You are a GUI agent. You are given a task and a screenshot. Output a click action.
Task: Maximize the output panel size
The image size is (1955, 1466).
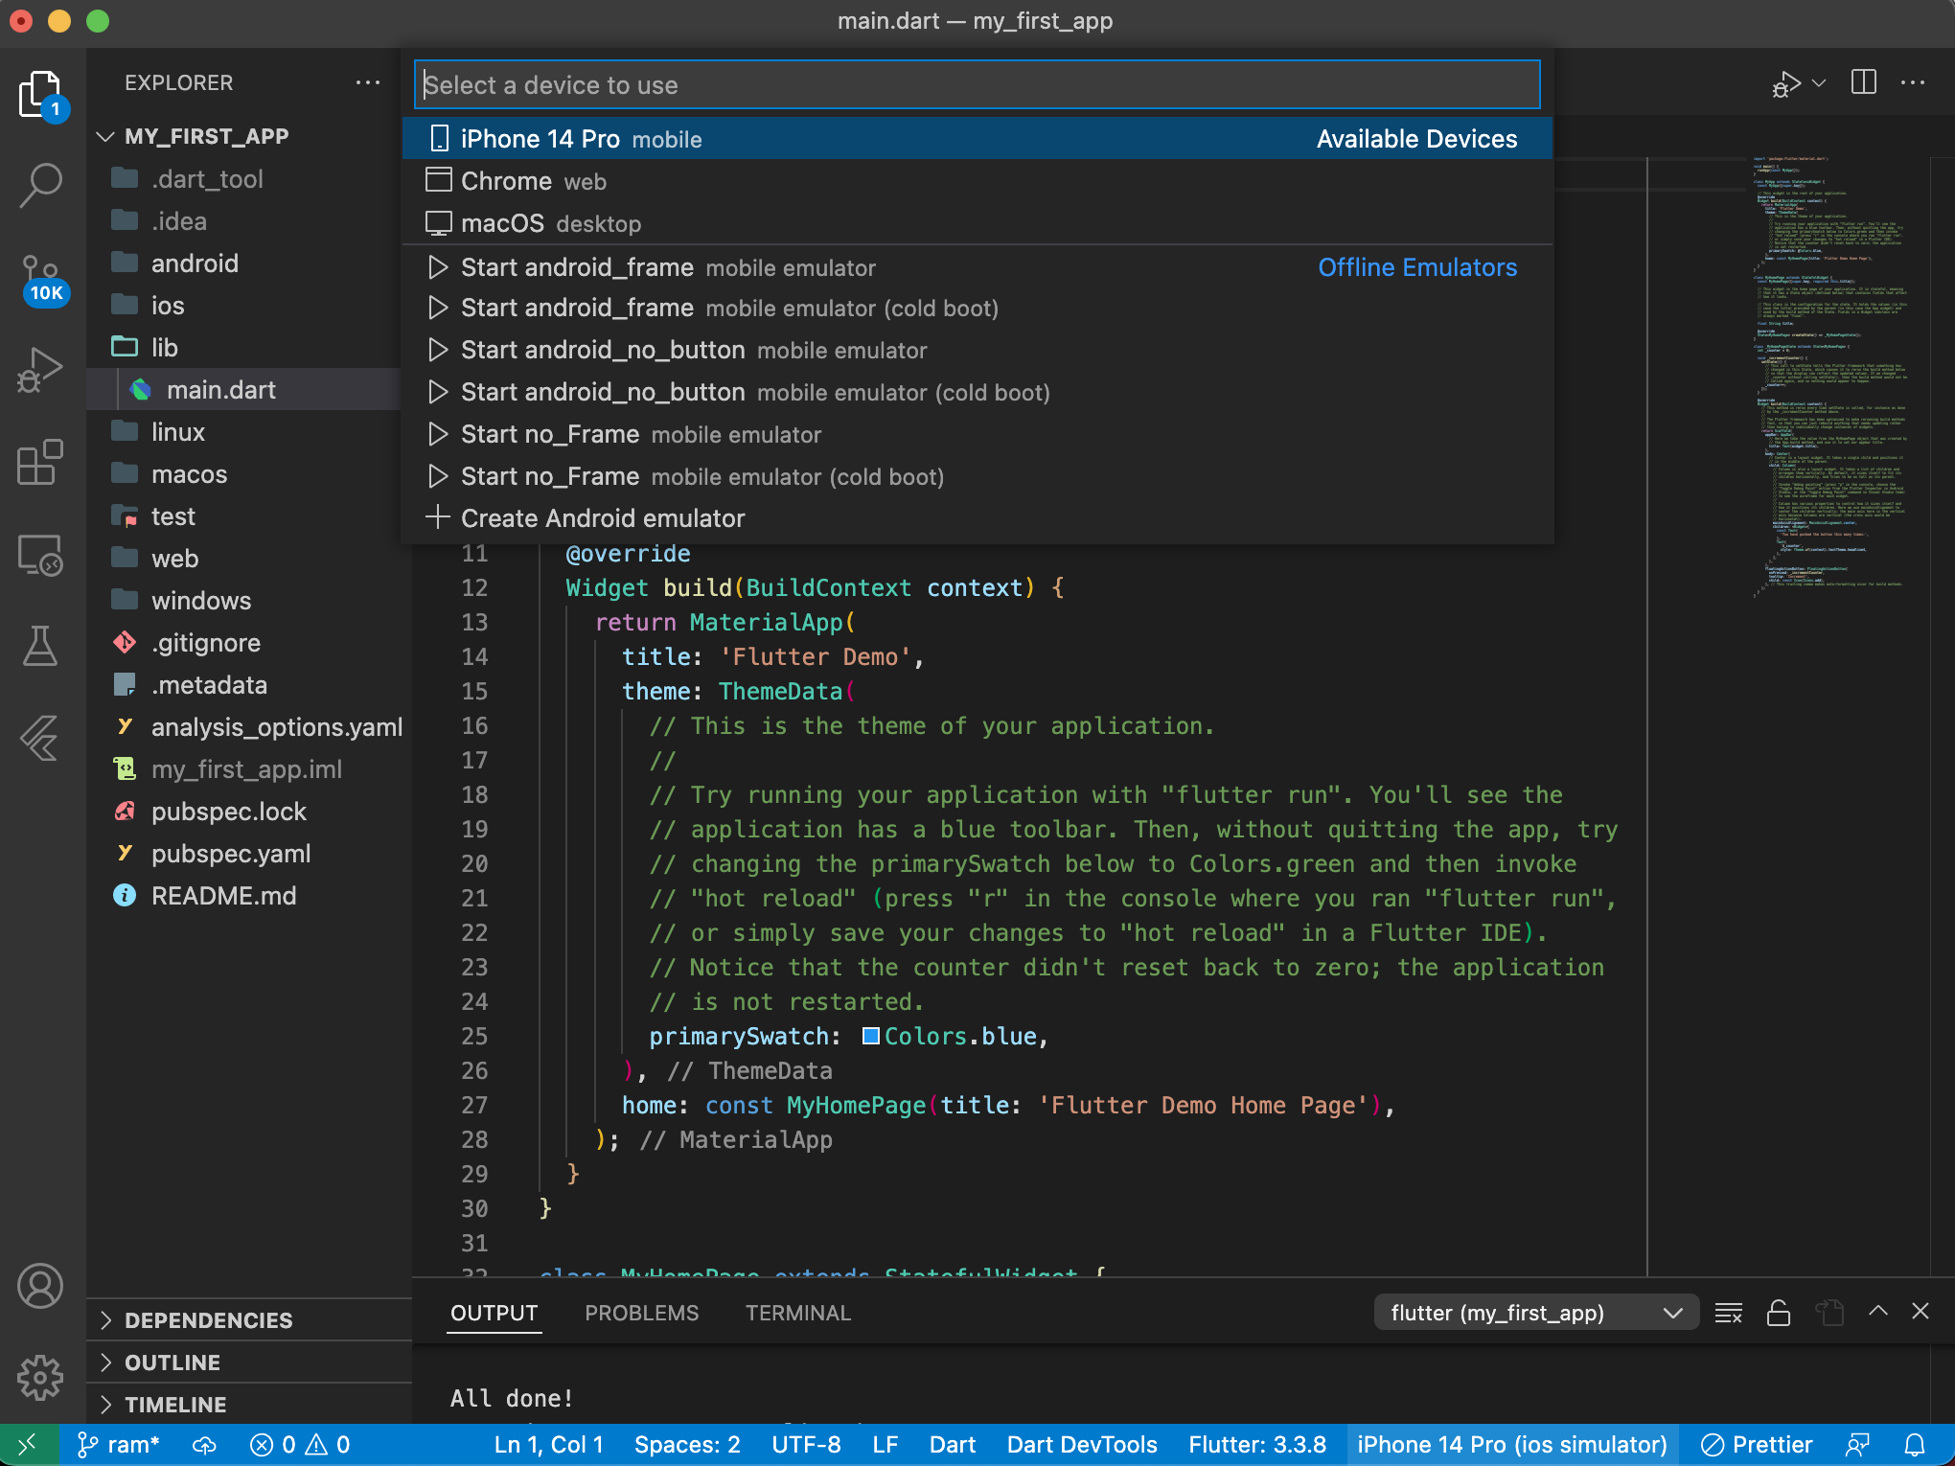point(1877,1312)
